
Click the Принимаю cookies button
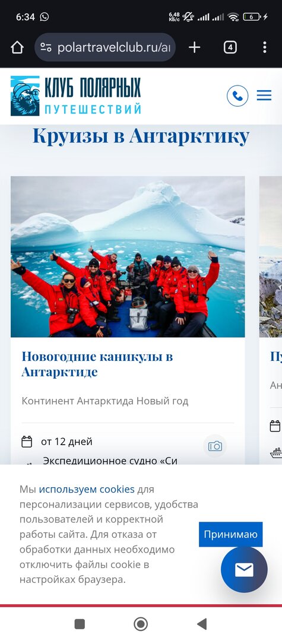(x=230, y=534)
